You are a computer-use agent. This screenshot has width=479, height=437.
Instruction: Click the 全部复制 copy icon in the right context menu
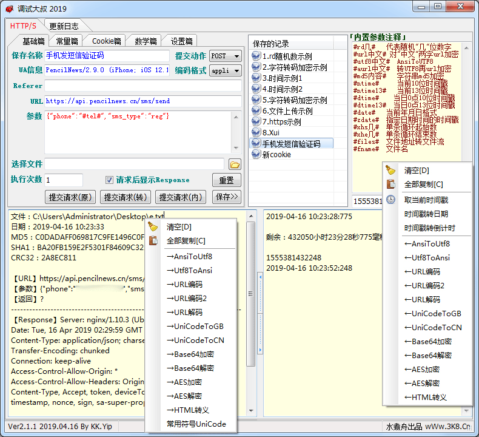[x=391, y=185]
